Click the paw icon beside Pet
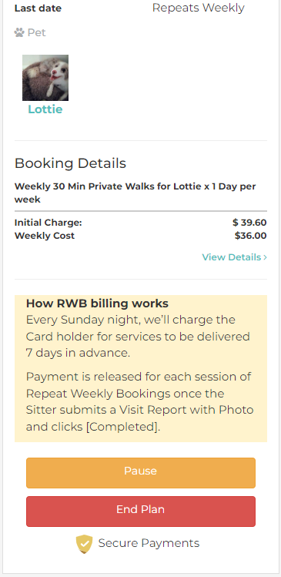 [x=19, y=33]
